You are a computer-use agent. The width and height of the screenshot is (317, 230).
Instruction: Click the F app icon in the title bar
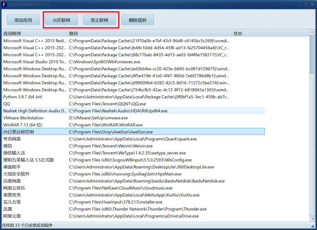point(4,5)
